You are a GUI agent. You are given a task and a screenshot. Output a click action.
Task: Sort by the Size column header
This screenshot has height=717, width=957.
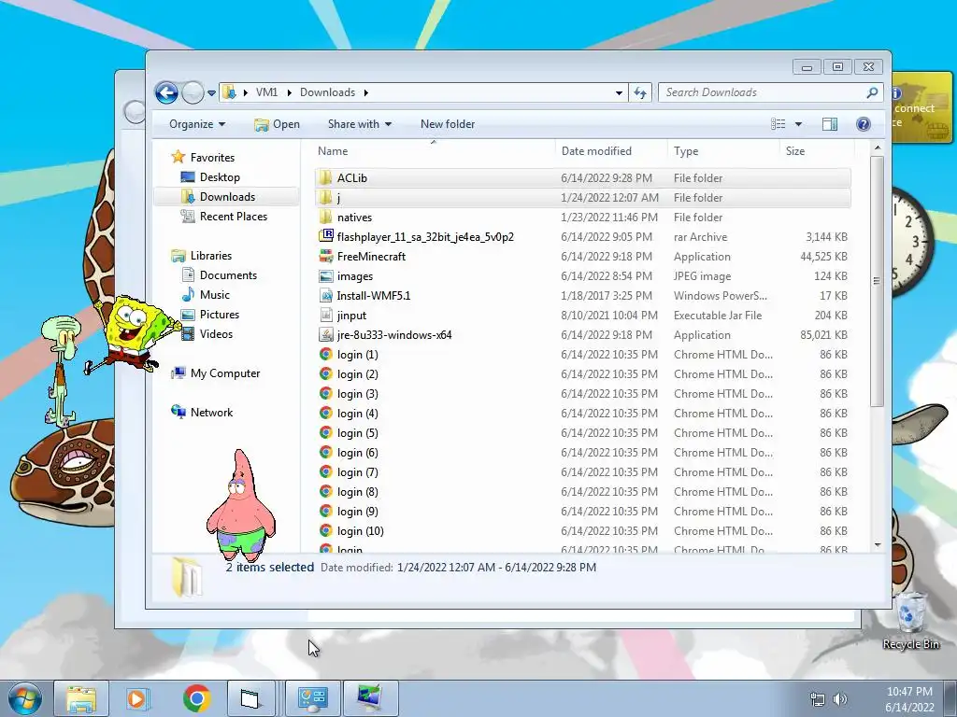click(794, 150)
